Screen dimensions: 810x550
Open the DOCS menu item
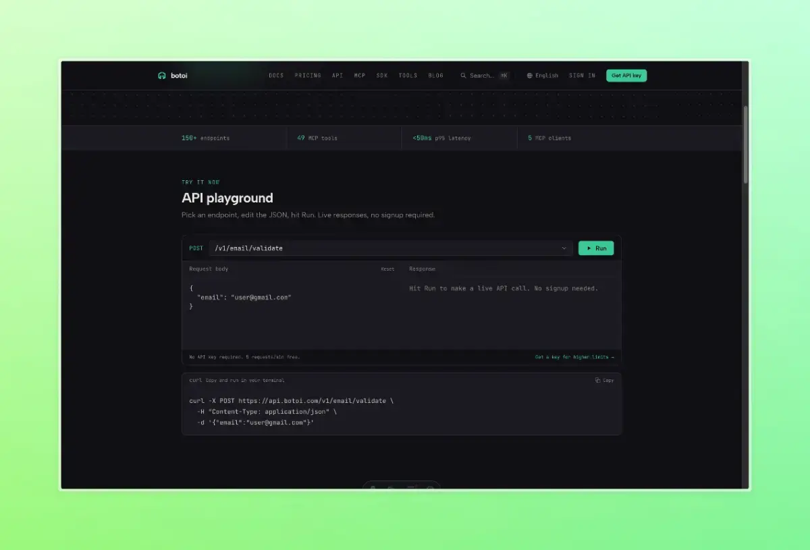(x=276, y=76)
